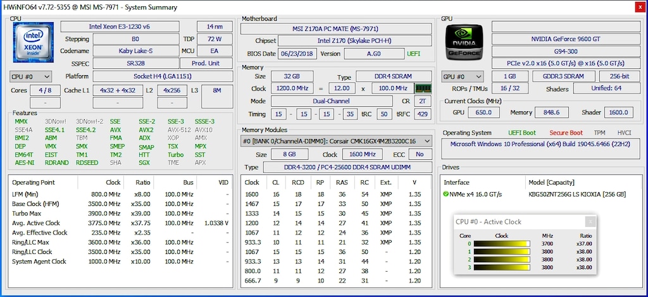648x297 pixels.
Task: Click the BIOS Date 06/23/2018 field
Action: click(x=297, y=54)
